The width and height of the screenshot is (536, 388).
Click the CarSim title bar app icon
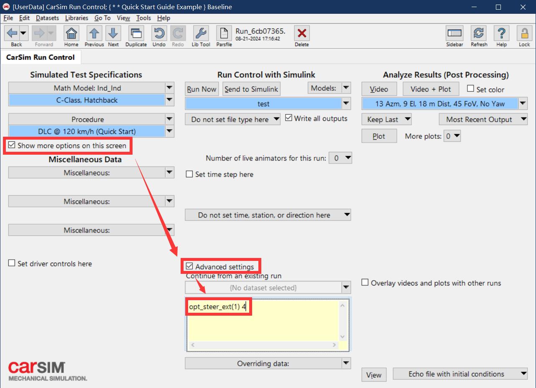(6, 7)
